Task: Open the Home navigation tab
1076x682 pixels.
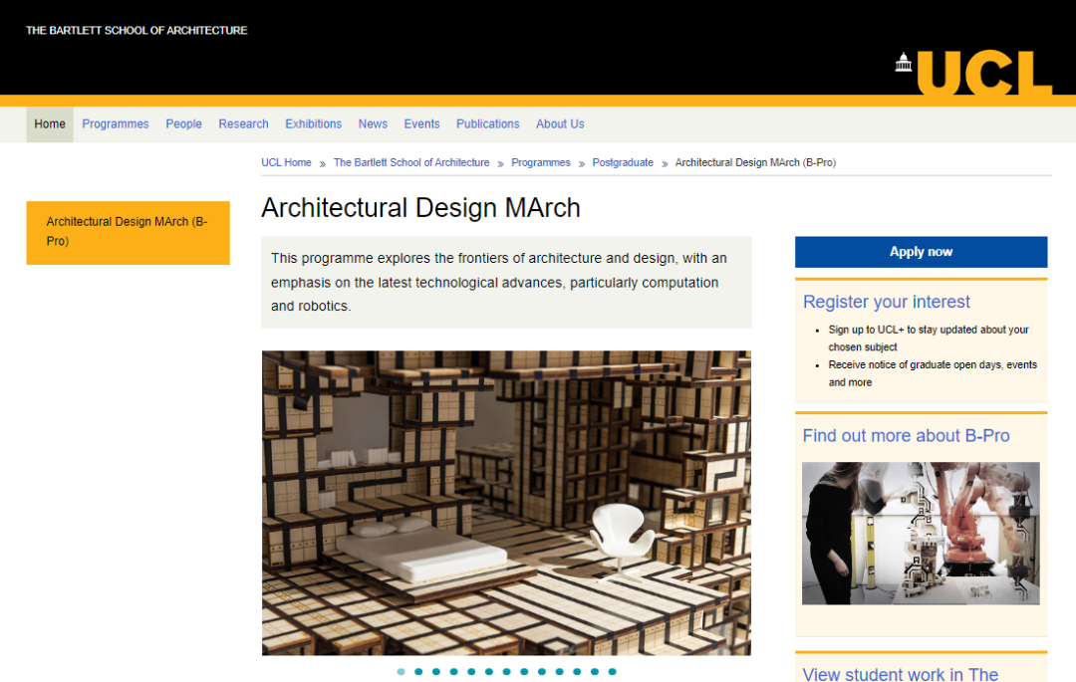Action: pyautogui.click(x=50, y=124)
